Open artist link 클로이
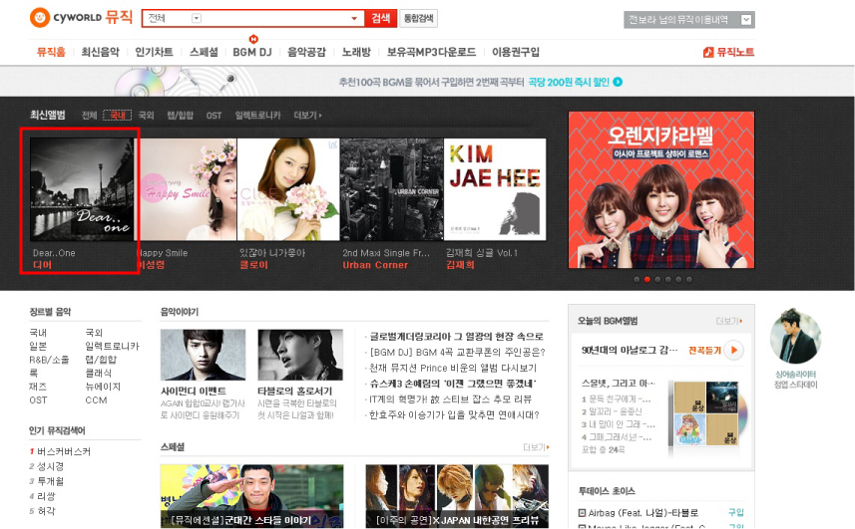The width and height of the screenshot is (855, 529). pos(254,265)
